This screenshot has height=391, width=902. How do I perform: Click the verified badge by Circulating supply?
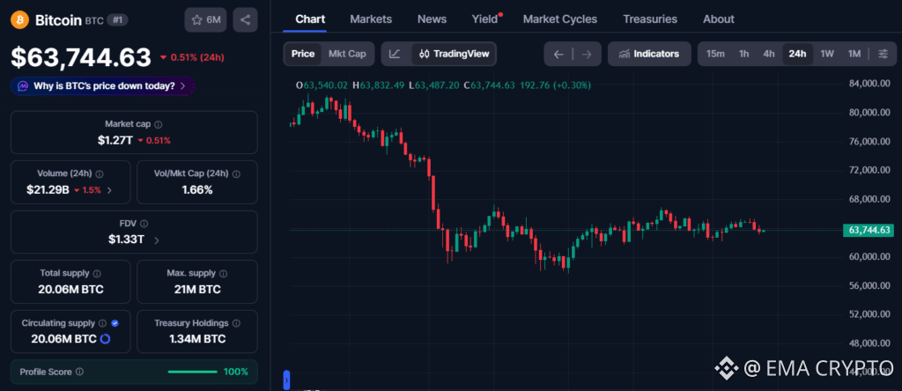coord(115,324)
